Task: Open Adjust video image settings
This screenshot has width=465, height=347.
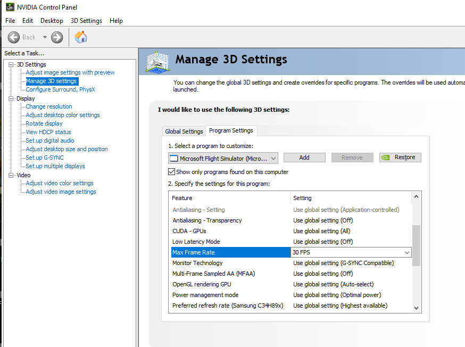Action: (x=61, y=192)
